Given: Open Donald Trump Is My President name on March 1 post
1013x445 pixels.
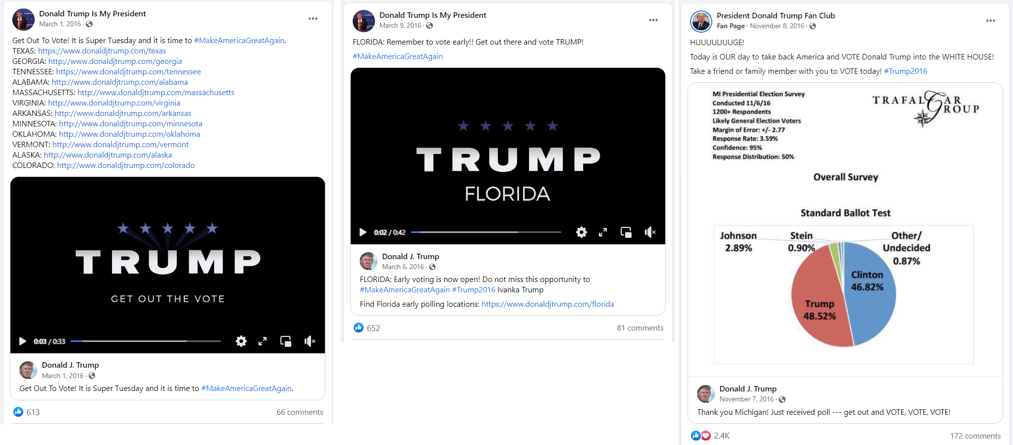Looking at the screenshot, I should [93, 14].
